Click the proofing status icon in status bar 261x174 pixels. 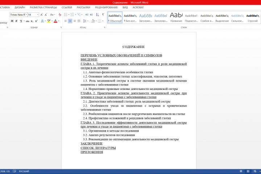click(x=14, y=171)
